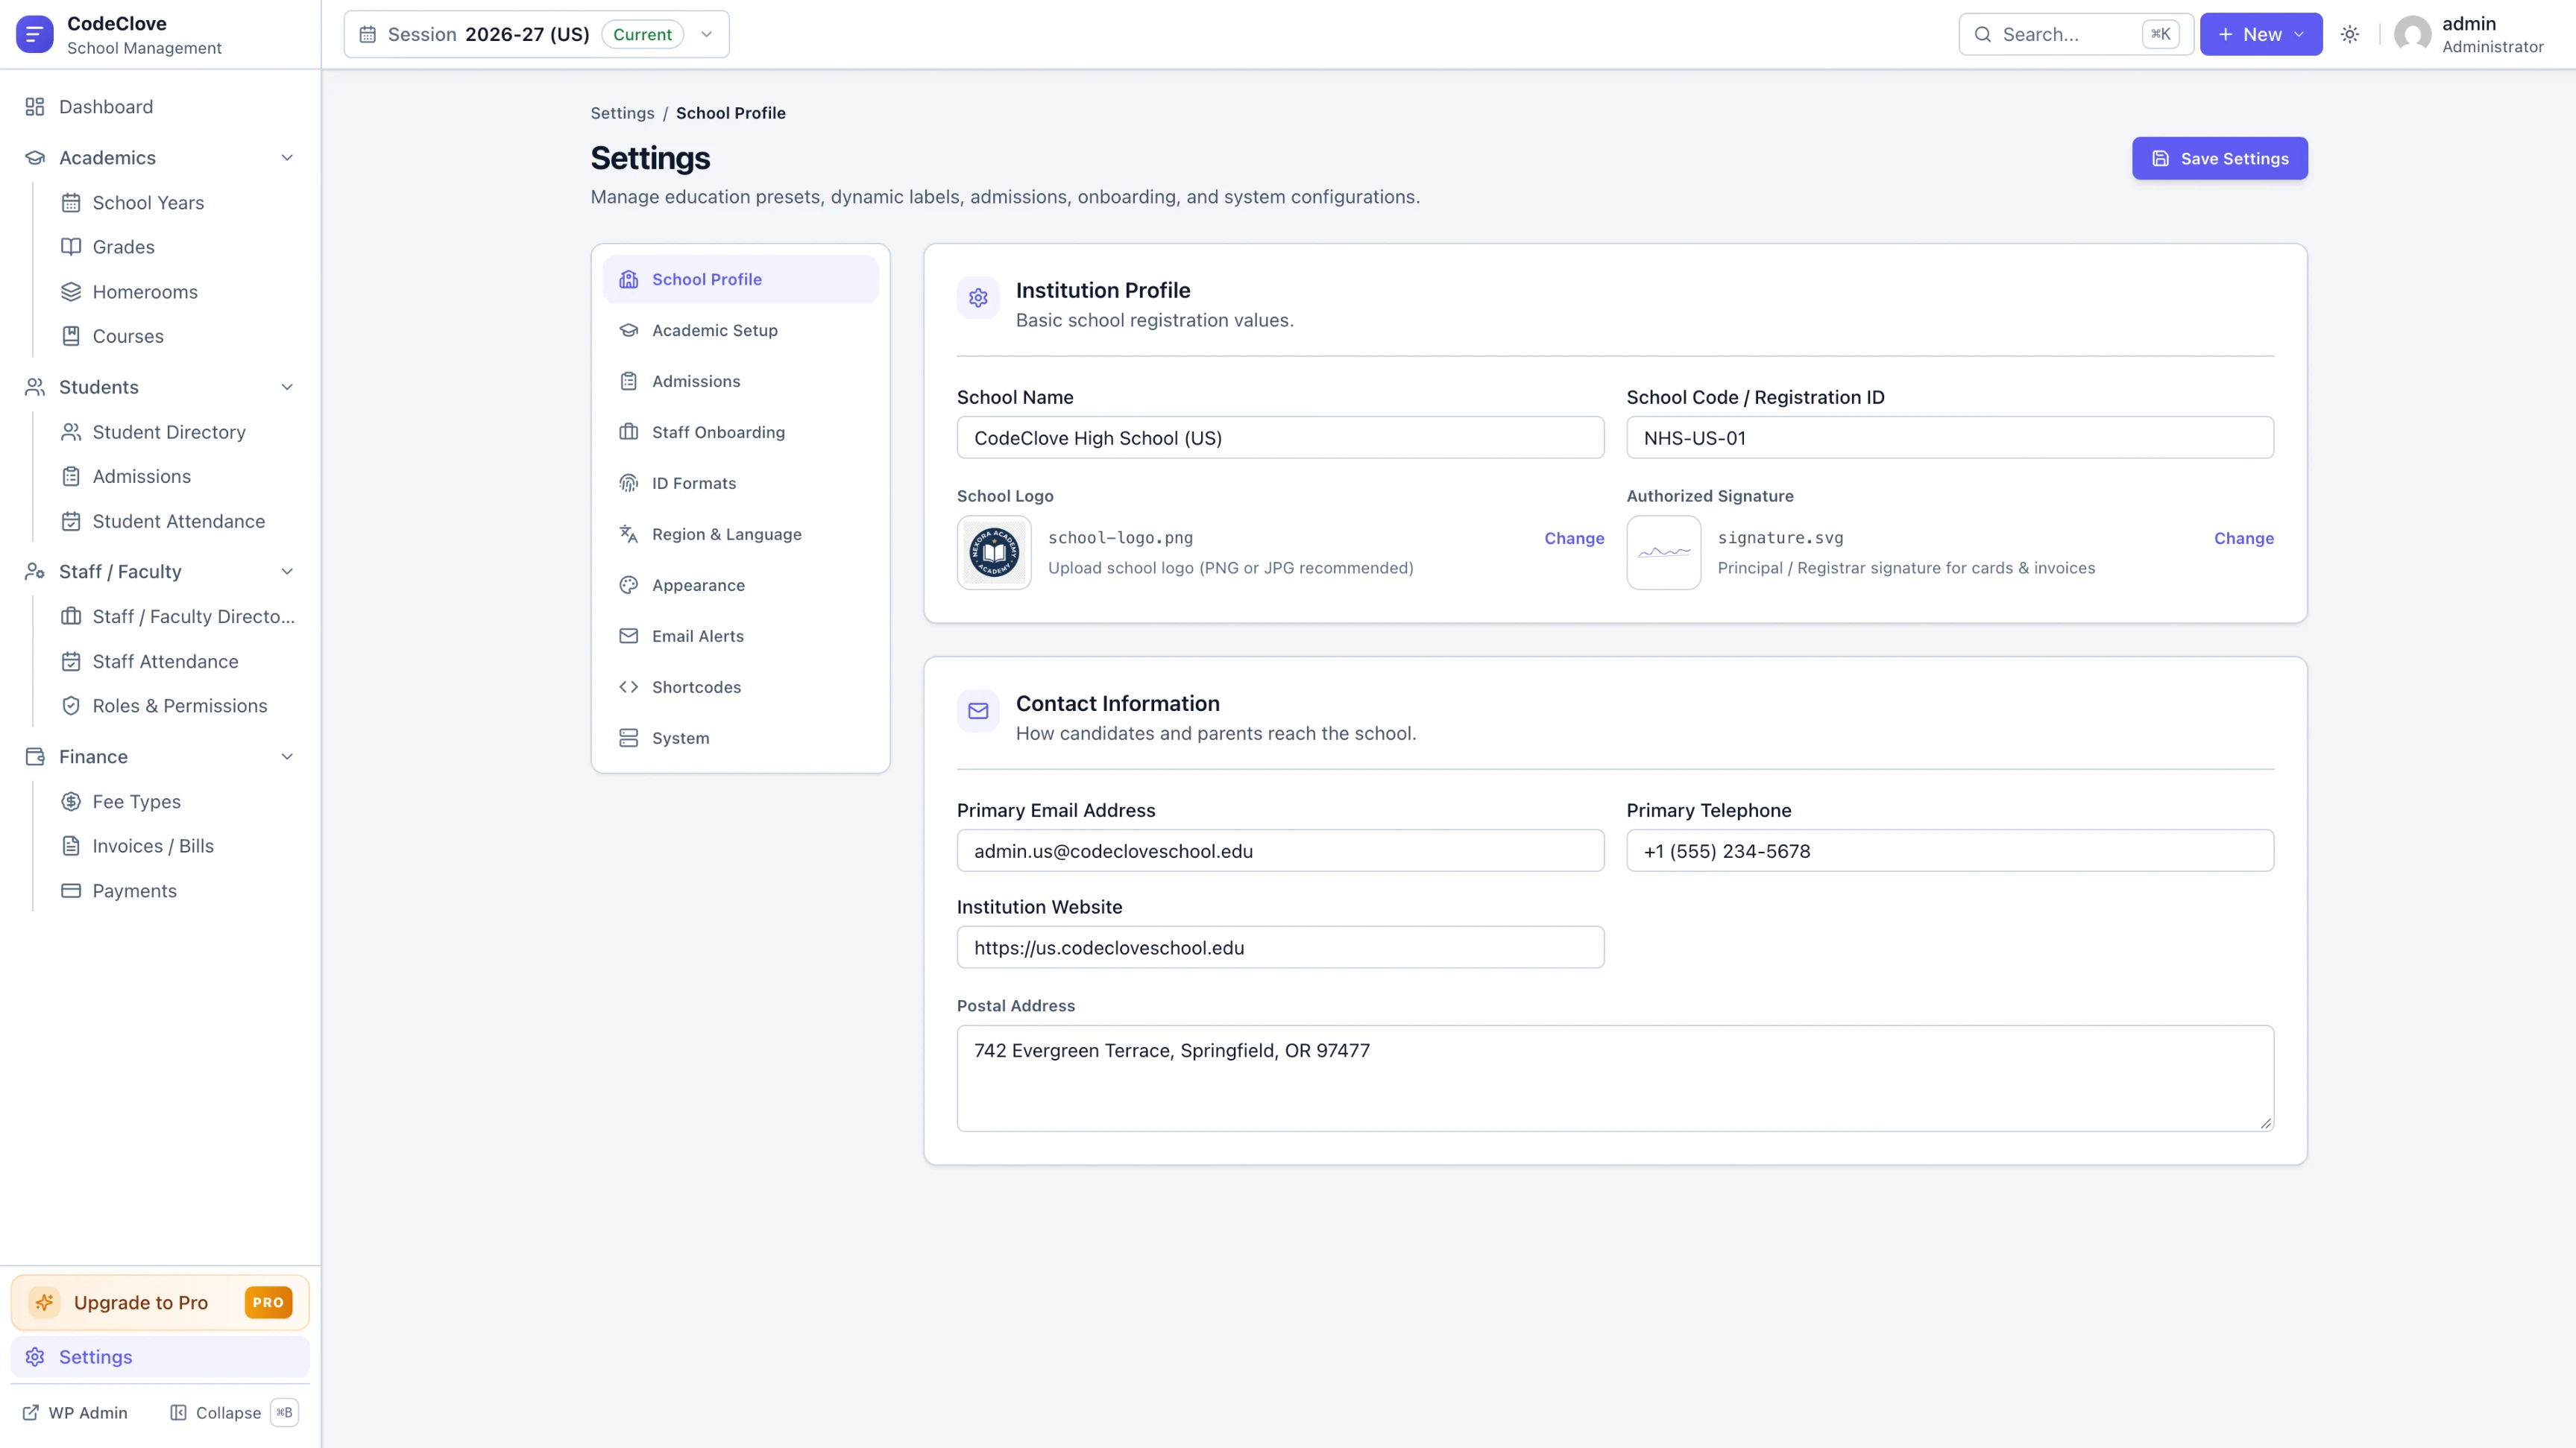
Task: Click the Shortcodes code brackets icon
Action: (x=628, y=686)
